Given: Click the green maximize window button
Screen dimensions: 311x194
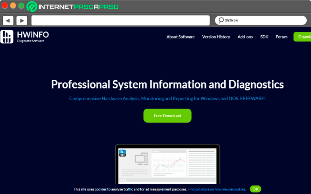Looking at the screenshot, I should [x=21, y=5].
